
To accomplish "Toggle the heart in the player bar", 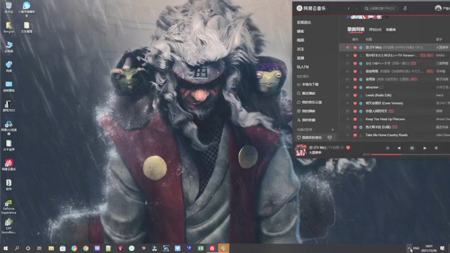I will click(x=348, y=148).
